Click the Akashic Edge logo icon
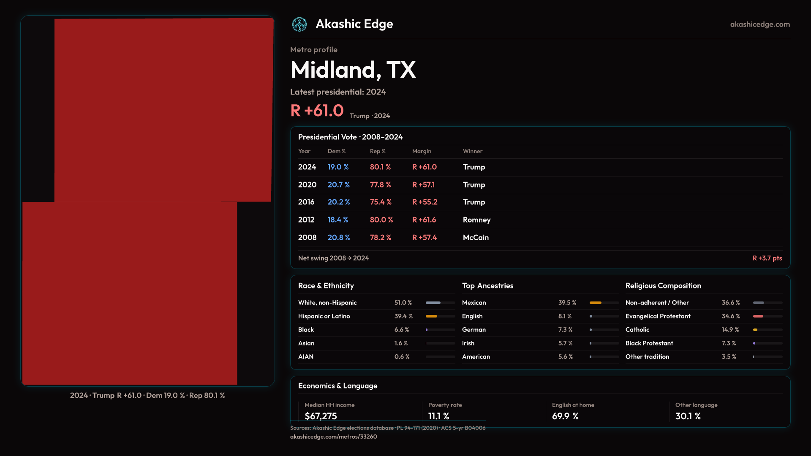The width and height of the screenshot is (811, 456). (x=299, y=24)
